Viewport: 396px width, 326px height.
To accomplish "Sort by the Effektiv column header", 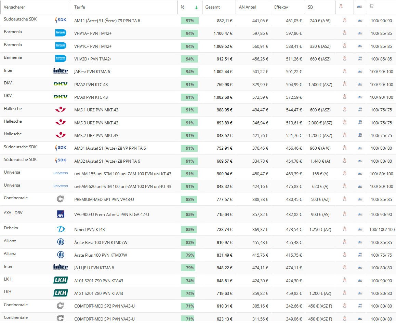I will pos(281,7).
